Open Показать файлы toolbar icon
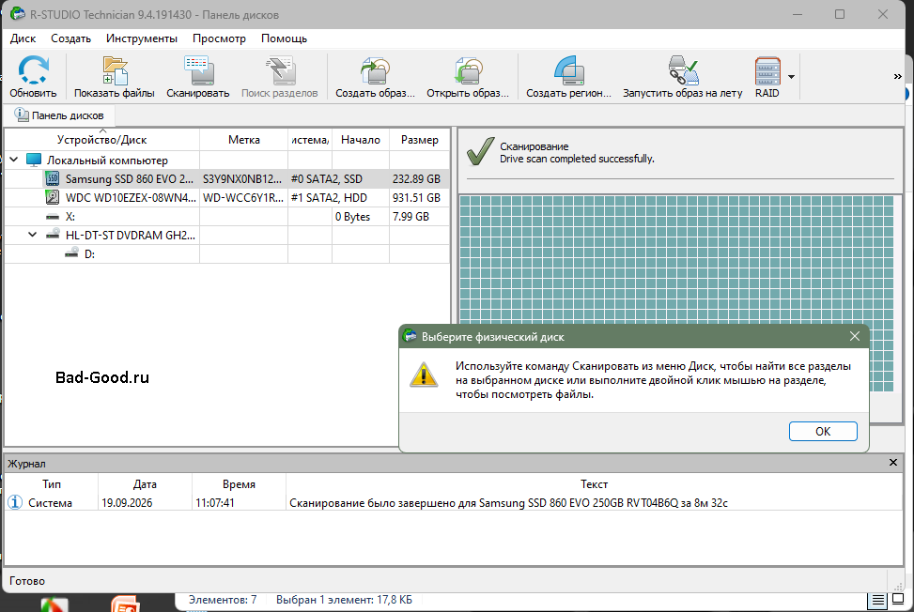The width and height of the screenshot is (914, 612). click(115, 70)
